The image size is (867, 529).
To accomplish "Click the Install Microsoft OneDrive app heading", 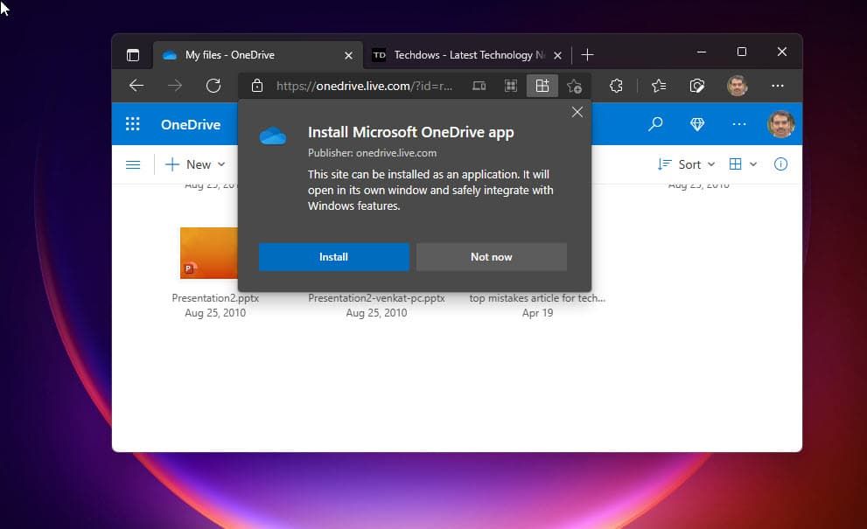I will (411, 132).
